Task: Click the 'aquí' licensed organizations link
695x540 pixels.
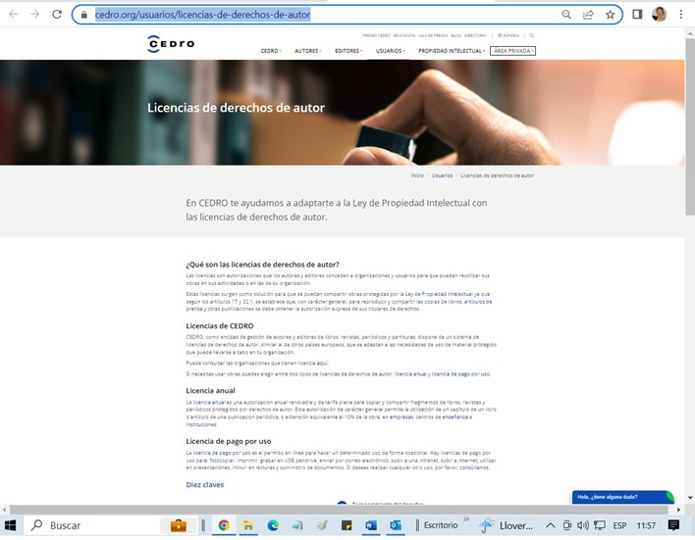Action: pyautogui.click(x=322, y=363)
